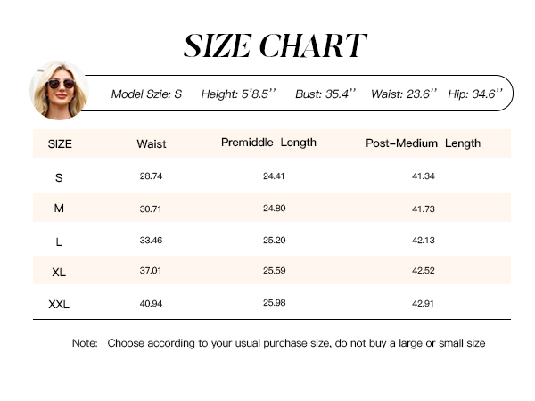535x401 pixels.
Task: Click waist value 28.74 for size S
Action: 151,176
